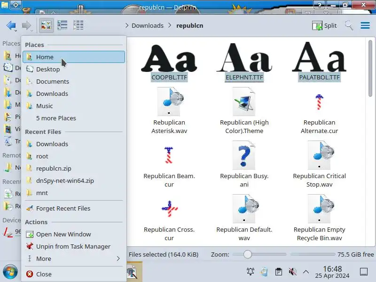Switch to Compact view mode

pyautogui.click(x=63, y=25)
